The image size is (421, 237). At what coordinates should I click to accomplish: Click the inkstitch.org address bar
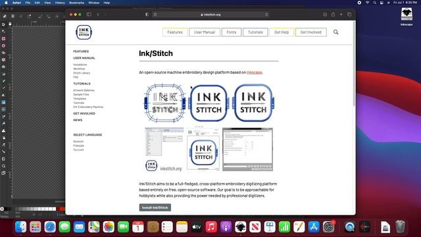210,14
